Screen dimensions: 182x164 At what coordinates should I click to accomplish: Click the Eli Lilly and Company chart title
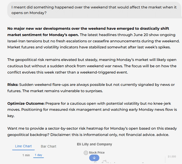tap(94, 144)
